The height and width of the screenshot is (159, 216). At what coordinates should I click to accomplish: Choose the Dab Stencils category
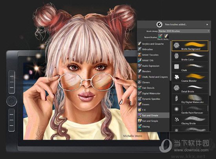click(153, 88)
